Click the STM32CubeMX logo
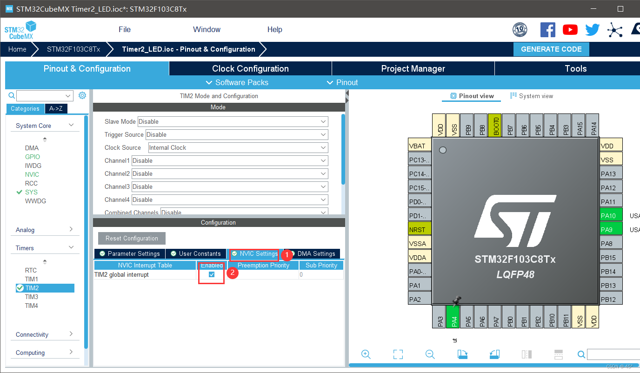The image size is (640, 373). click(20, 30)
